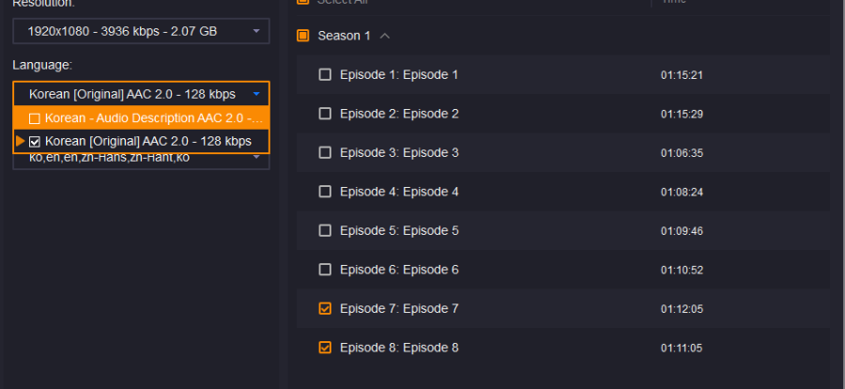Click Episode 8 duration 01:11:05

coord(682,348)
